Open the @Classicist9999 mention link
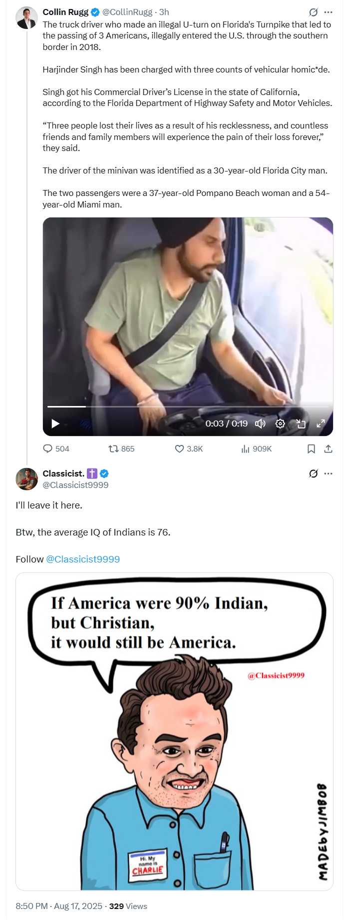This screenshot has height=921, width=346. point(83,559)
